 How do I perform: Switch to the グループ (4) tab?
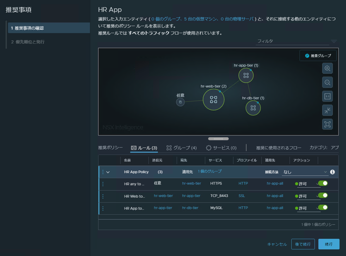coord(182,148)
